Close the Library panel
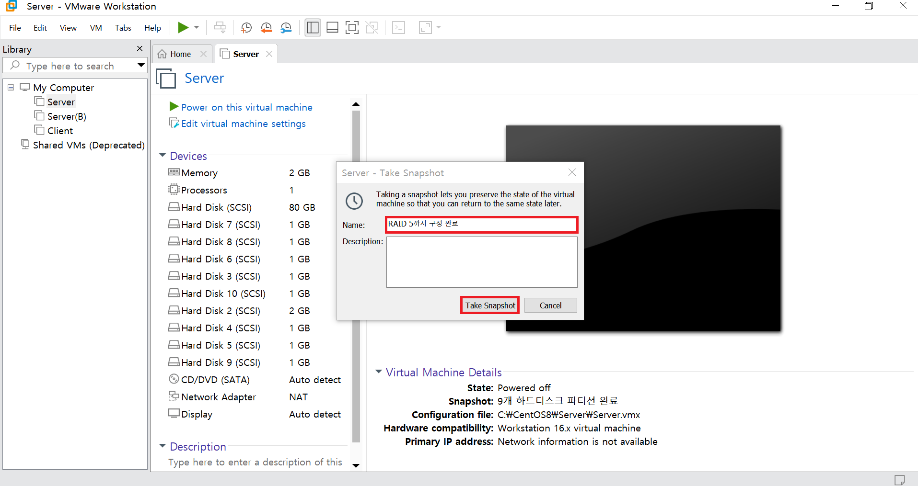Viewport: 918px width, 486px height. point(139,48)
